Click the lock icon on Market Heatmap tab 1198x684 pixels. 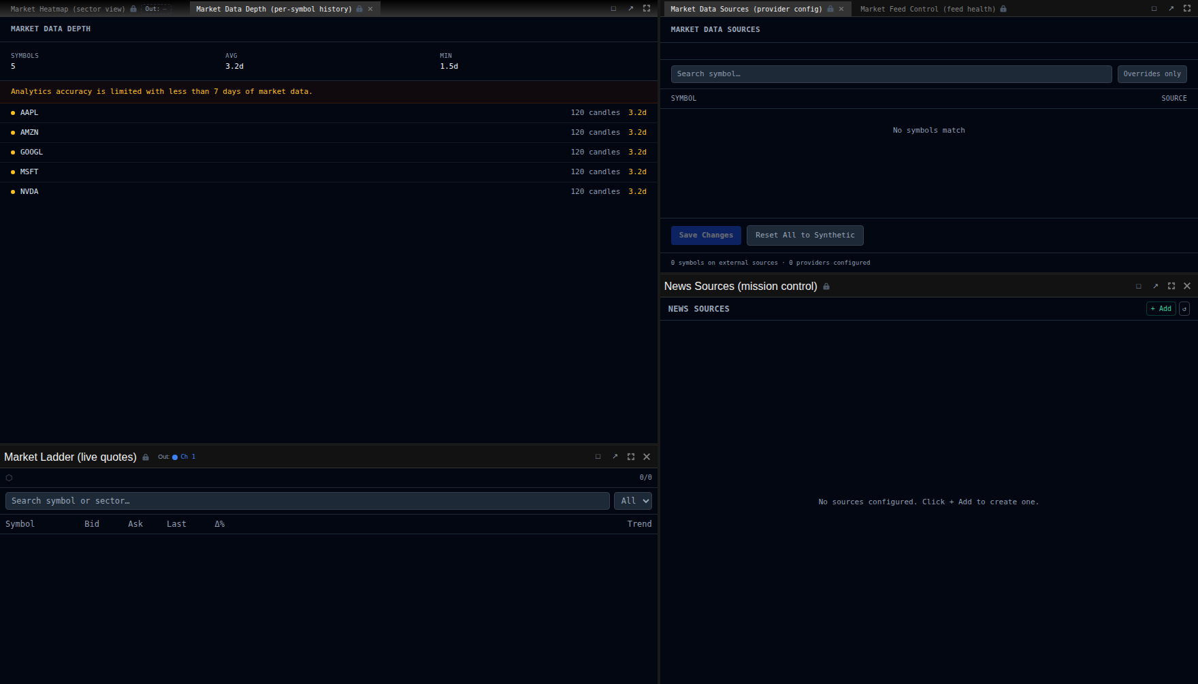(x=133, y=9)
